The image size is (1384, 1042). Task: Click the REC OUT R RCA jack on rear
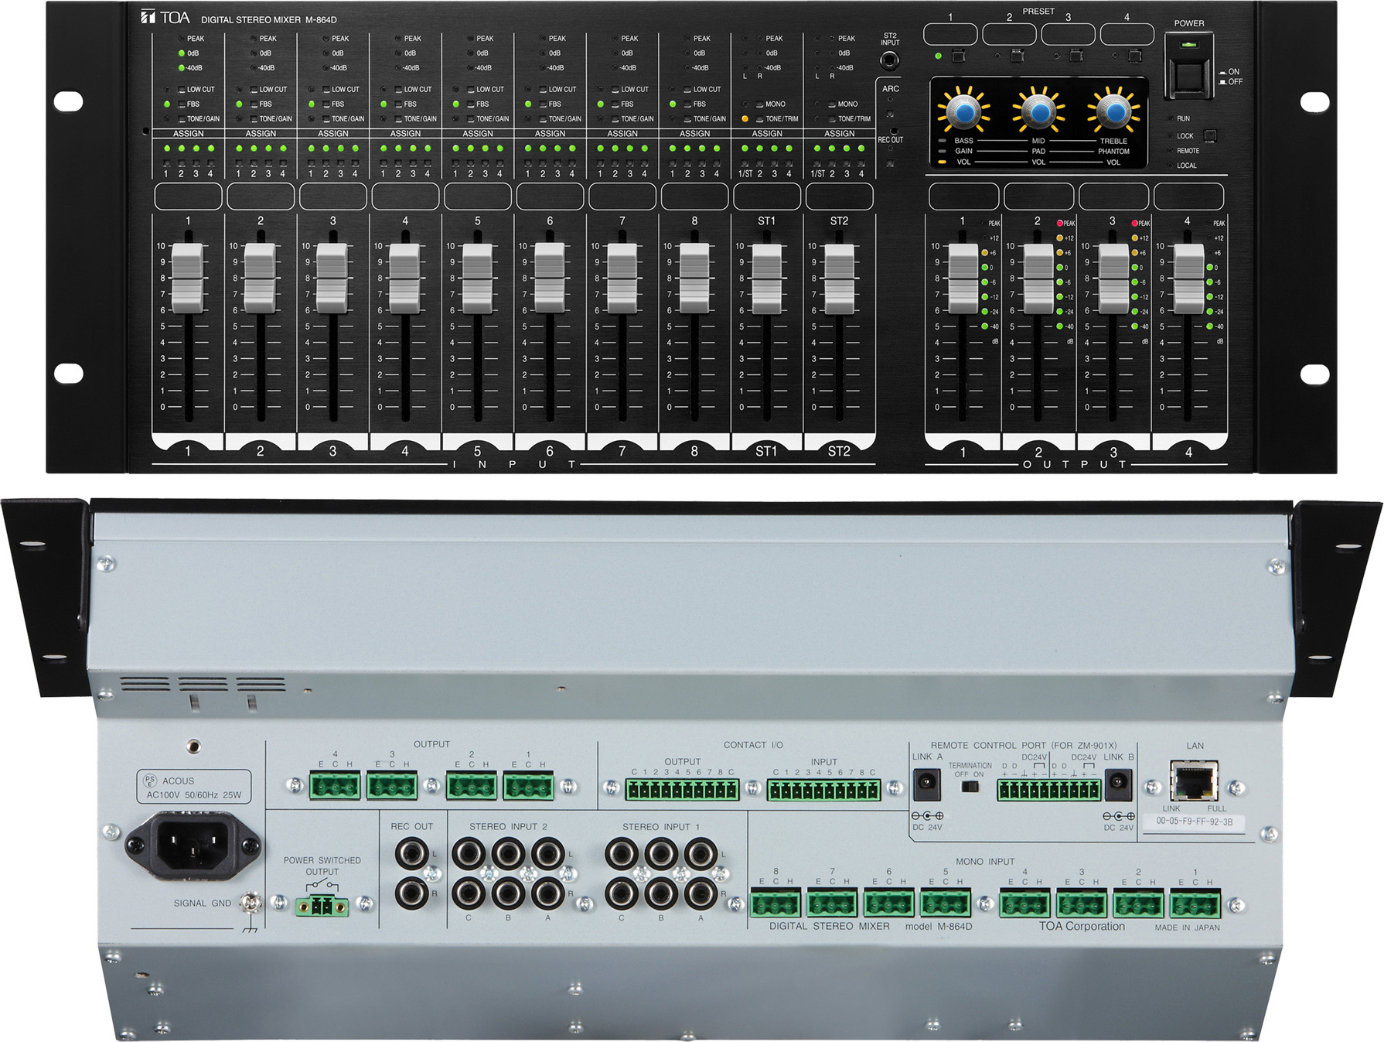pos(411,894)
